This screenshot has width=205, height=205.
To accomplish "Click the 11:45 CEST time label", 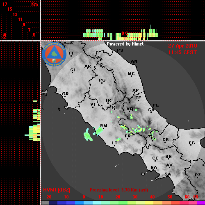I will click(182, 52).
